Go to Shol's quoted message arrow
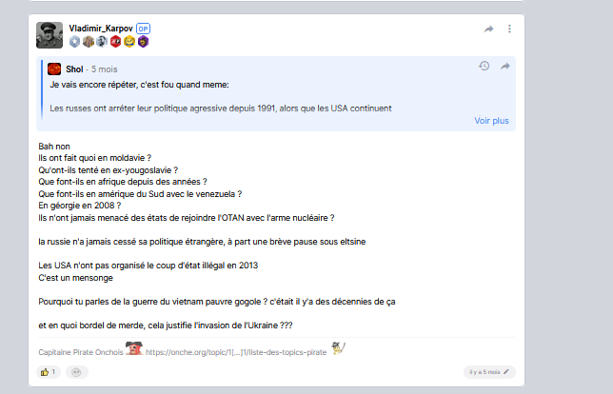Viewport: 613px width, 394px height. tap(505, 66)
